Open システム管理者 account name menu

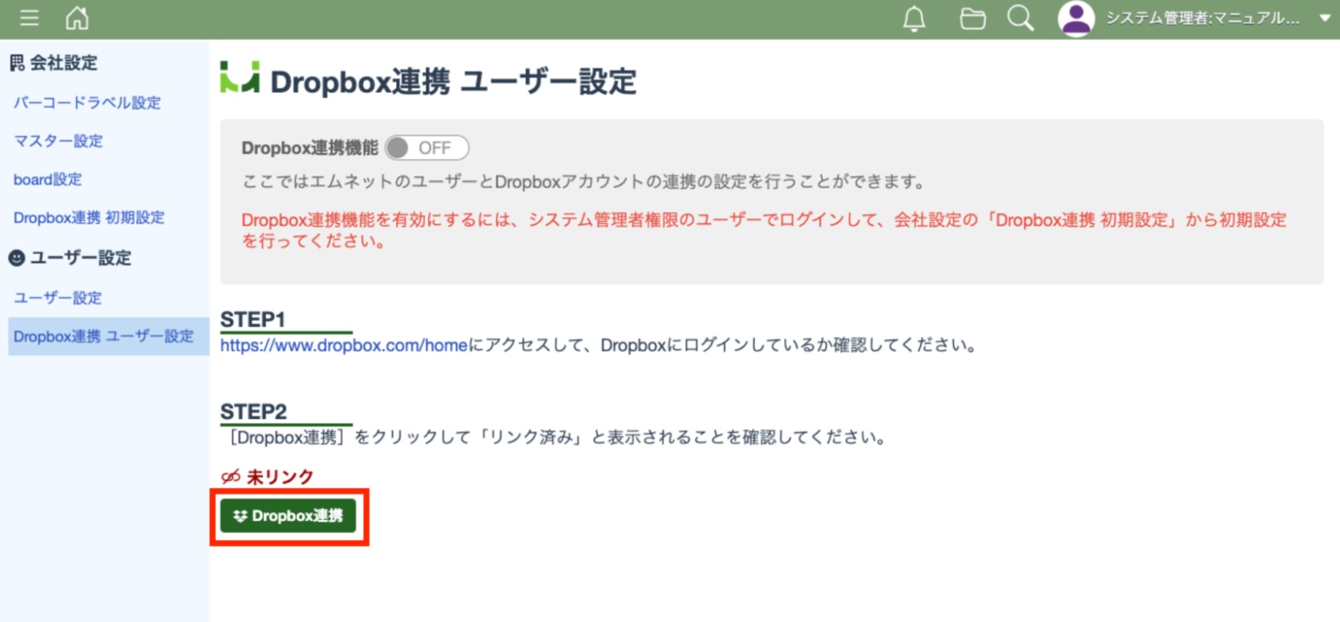(x=1202, y=18)
